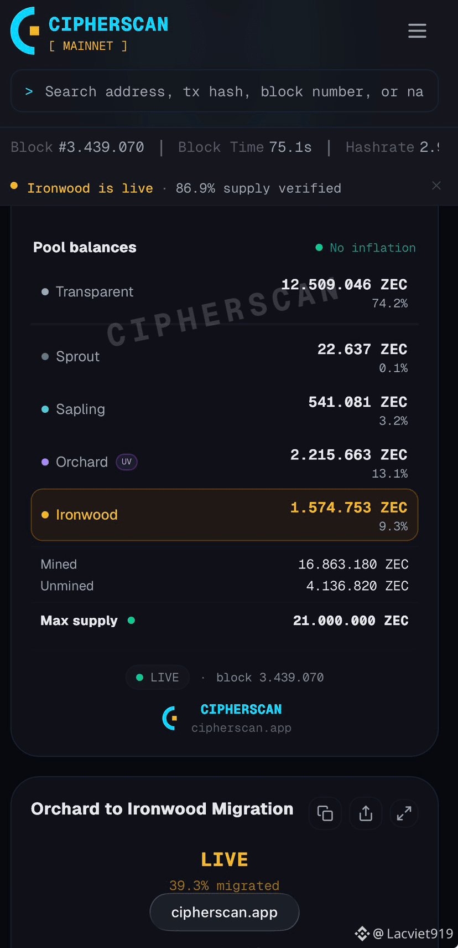Viewport: 458px width, 948px height.
Task: Click the Cipherscan logo at top
Action: (90, 31)
